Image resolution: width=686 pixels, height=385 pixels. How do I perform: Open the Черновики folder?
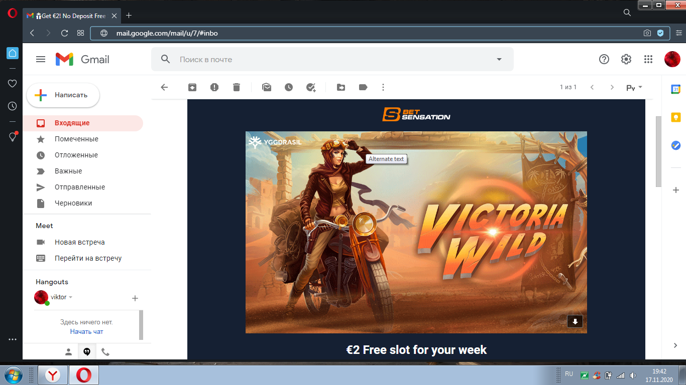83,203
